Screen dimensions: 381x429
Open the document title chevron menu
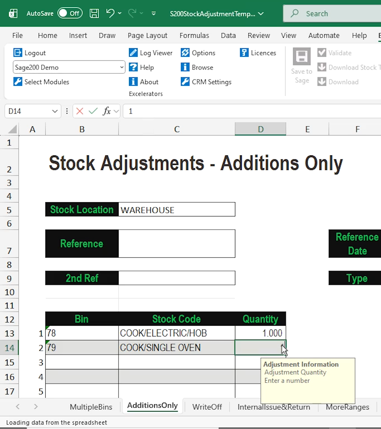[x=261, y=13]
